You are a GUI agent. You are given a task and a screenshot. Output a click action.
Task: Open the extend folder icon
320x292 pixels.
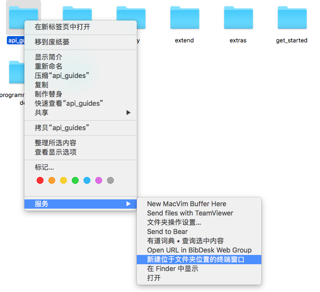point(184,19)
